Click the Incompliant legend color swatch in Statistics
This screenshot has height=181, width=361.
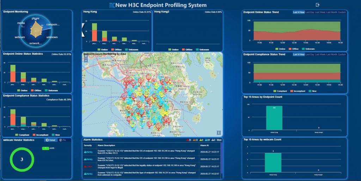[x=34, y=135]
